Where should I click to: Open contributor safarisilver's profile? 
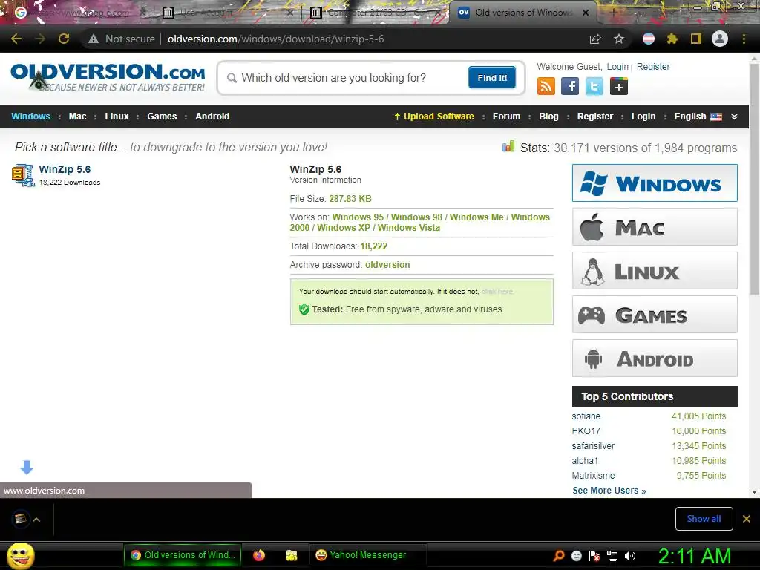click(x=593, y=446)
